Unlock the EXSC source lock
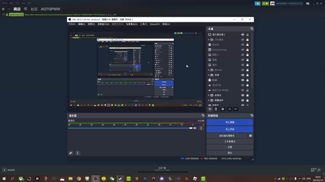The width and height of the screenshot is (325, 182). (247, 80)
